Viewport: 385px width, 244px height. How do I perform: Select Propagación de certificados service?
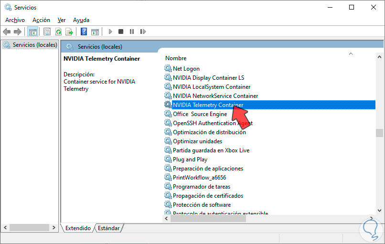pyautogui.click(x=208, y=196)
